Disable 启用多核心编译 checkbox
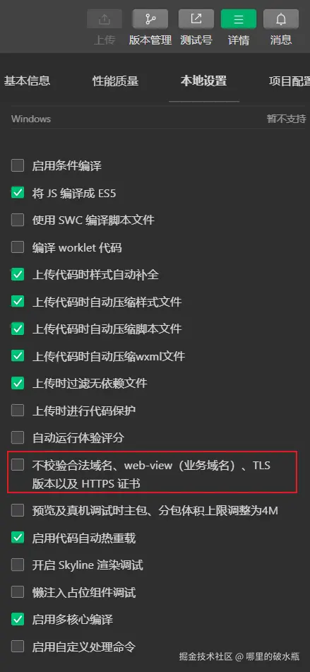The width and height of the screenshot is (310, 672). click(x=18, y=619)
